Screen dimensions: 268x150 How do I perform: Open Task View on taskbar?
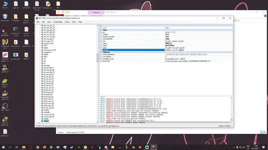click(17, 147)
